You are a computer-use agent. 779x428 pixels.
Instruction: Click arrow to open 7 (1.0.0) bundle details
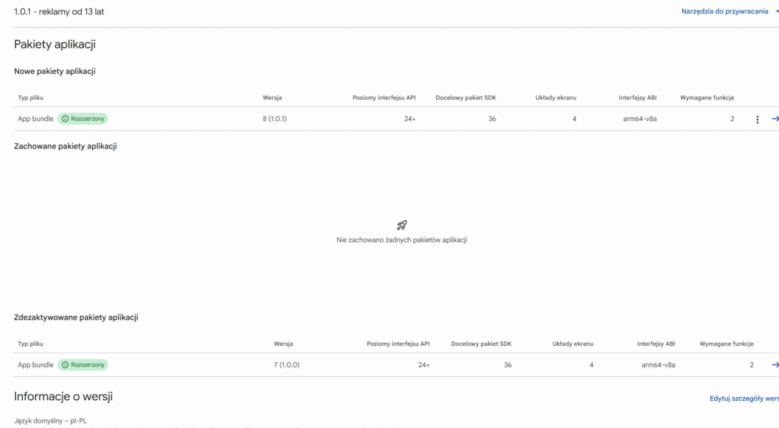(x=775, y=364)
